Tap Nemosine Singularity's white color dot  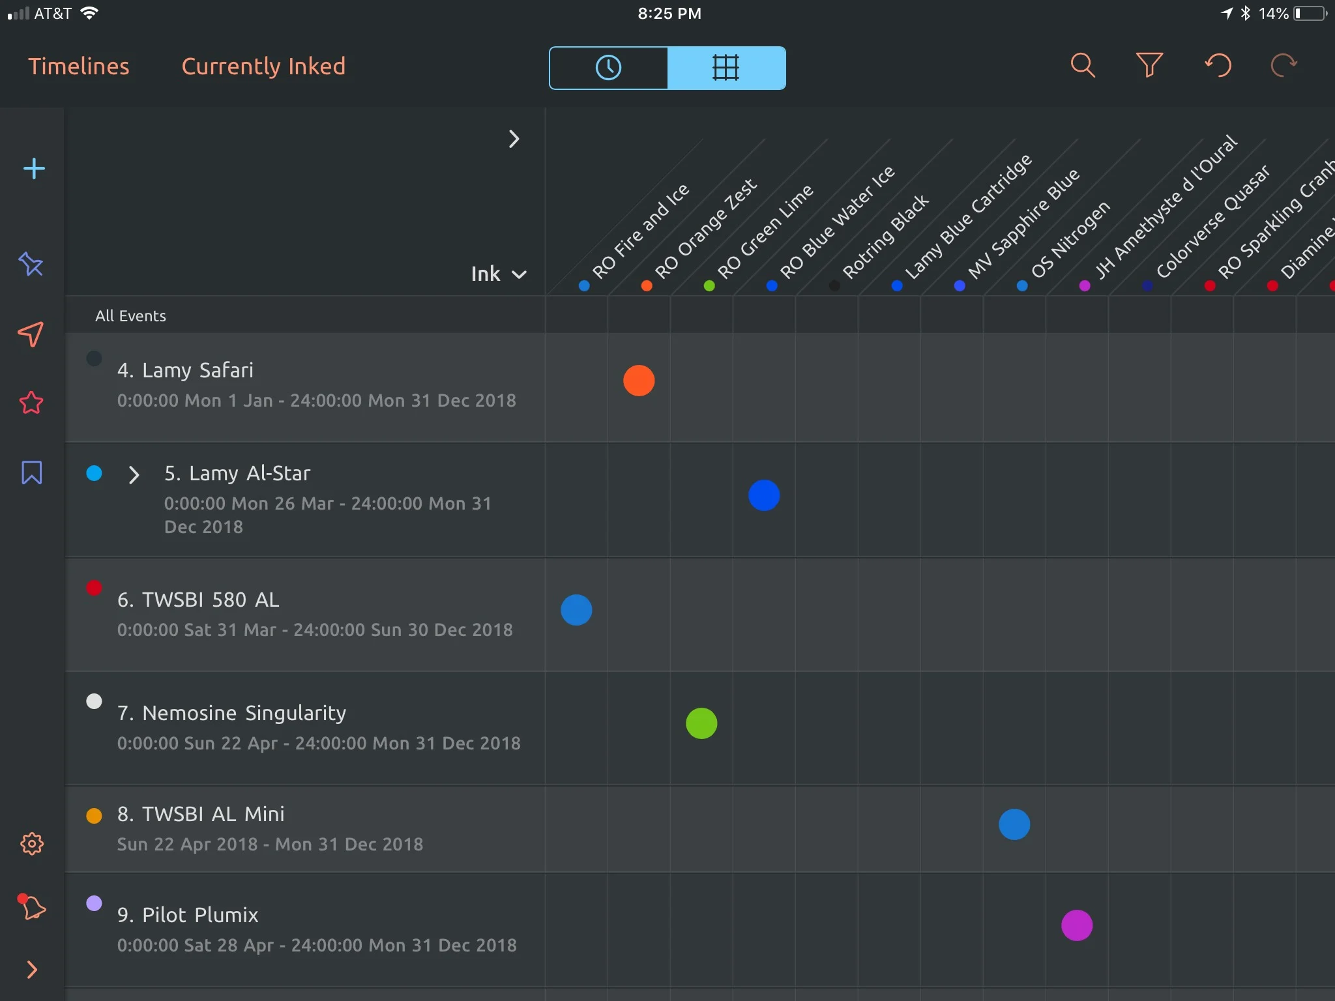tap(95, 701)
